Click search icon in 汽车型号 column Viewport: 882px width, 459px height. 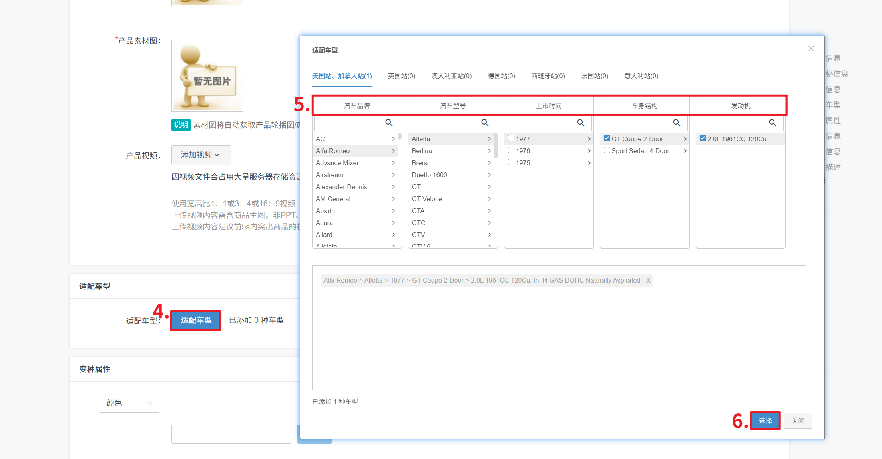[x=485, y=123]
